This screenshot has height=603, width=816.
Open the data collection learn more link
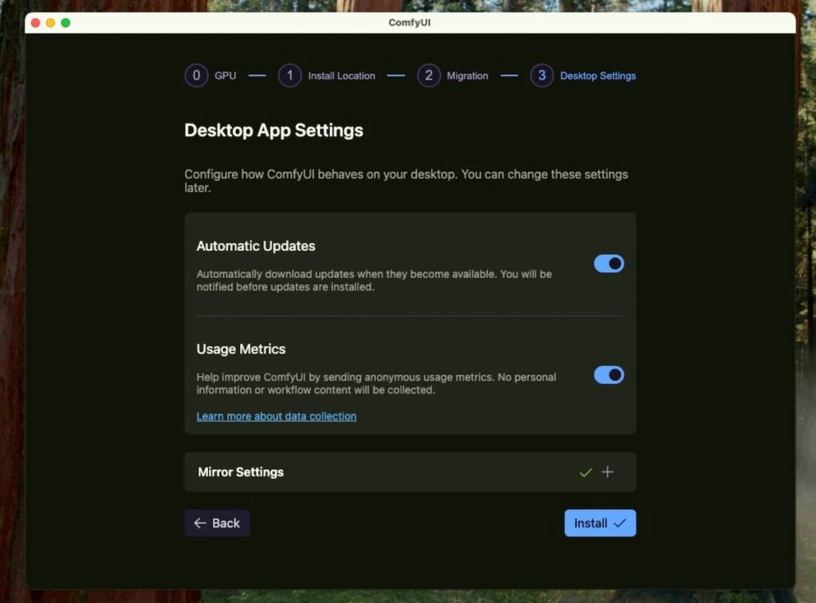click(x=276, y=416)
